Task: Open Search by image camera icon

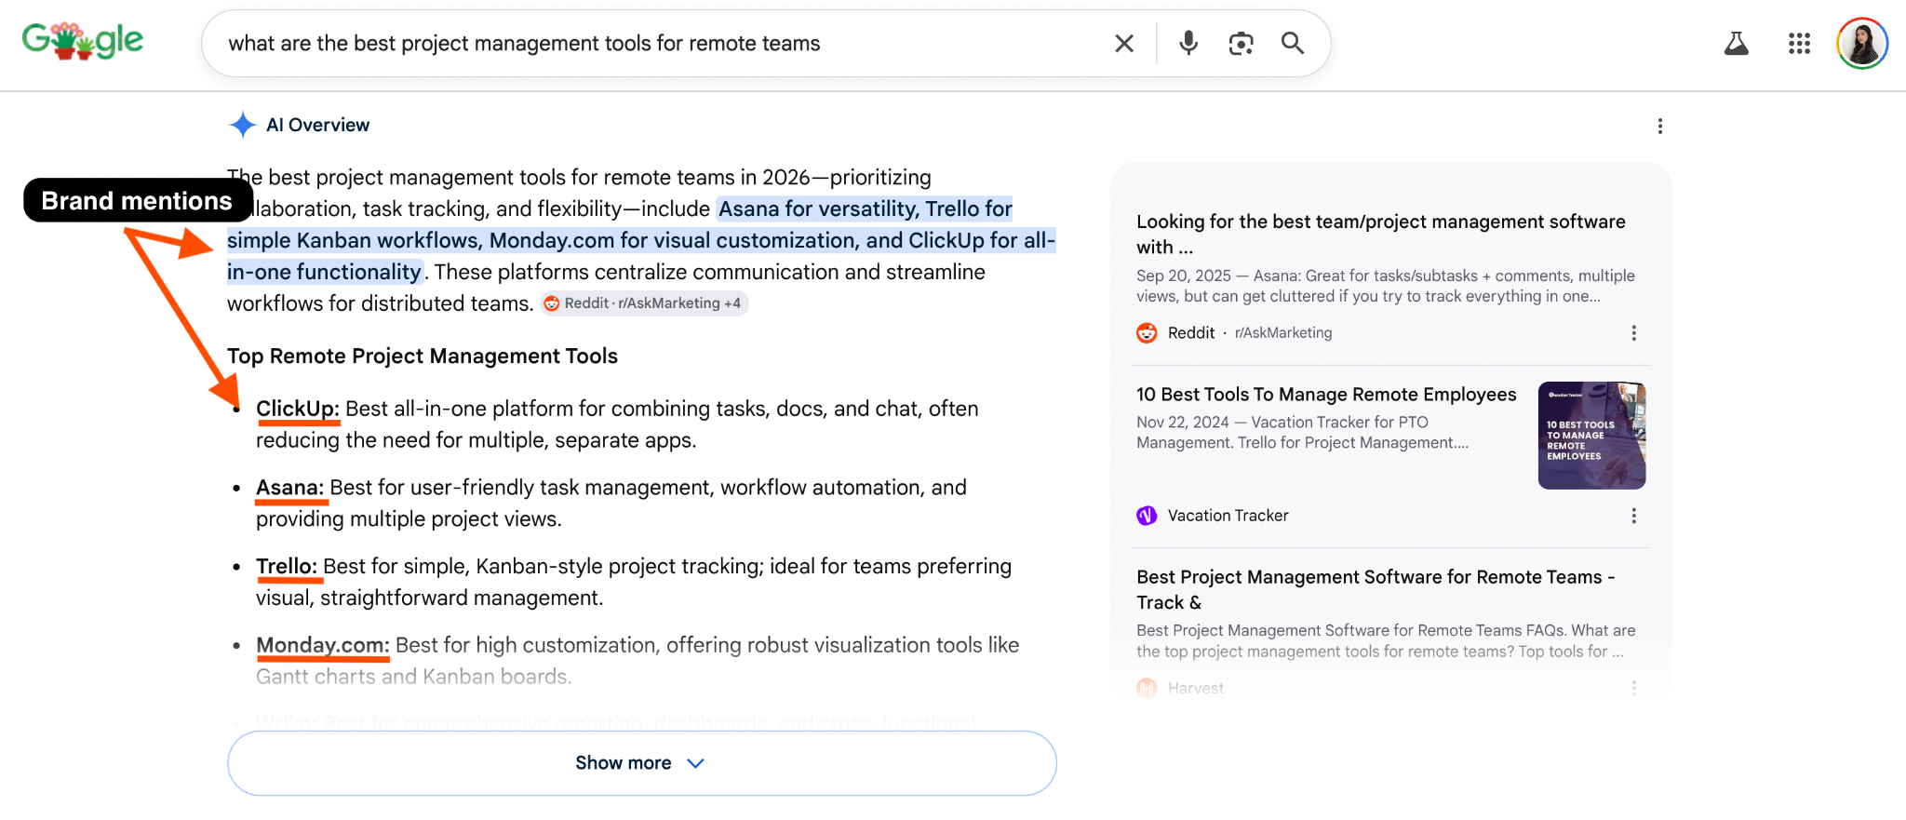Action: pyautogui.click(x=1241, y=44)
